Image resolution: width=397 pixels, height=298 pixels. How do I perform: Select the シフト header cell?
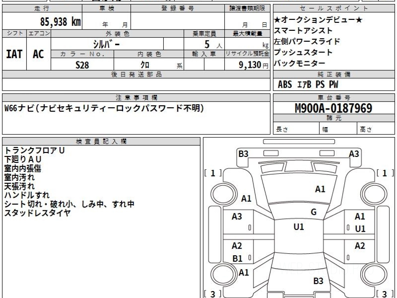(15, 33)
